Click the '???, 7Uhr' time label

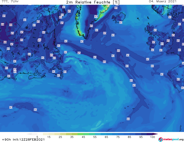(x=10, y=2)
